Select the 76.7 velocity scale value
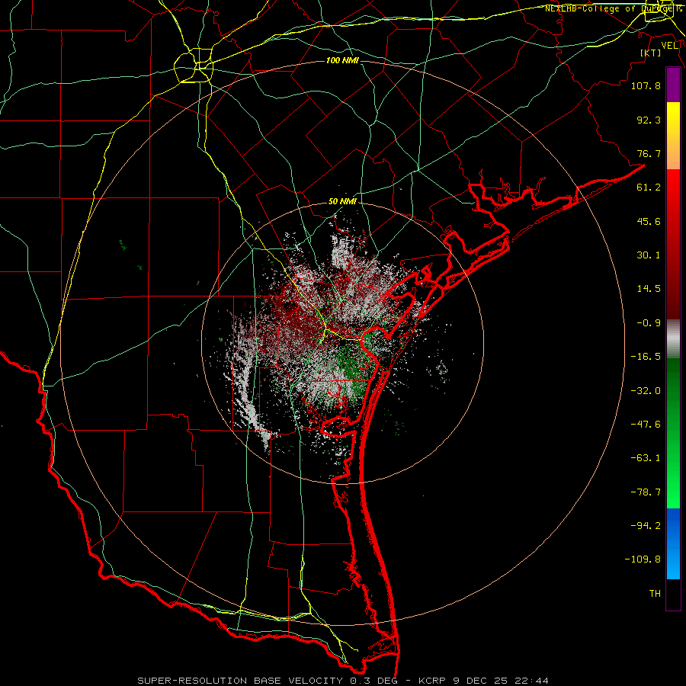Viewport: 686px width, 686px height. [x=649, y=153]
